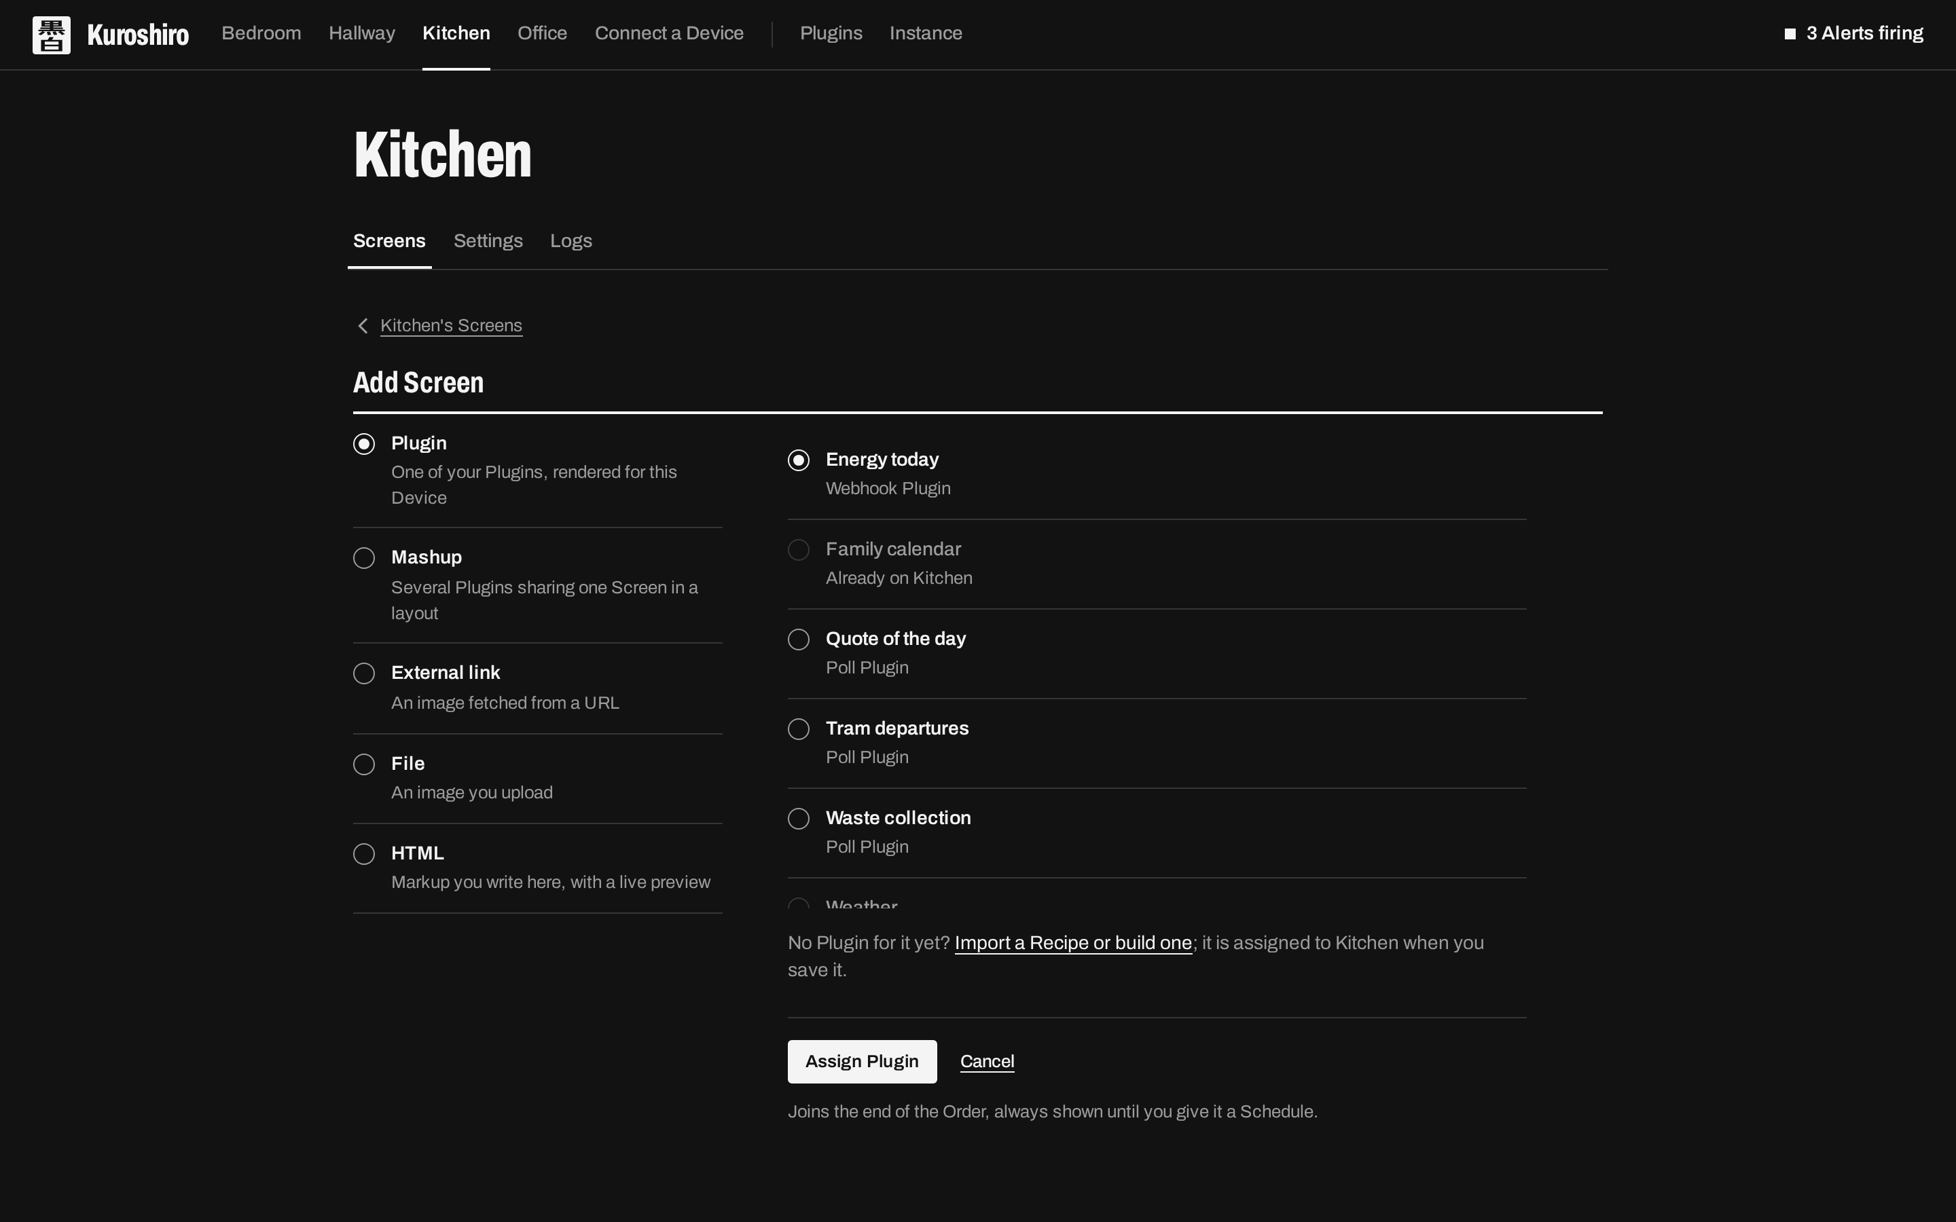Click the Kuroshiro logo icon
The image size is (1956, 1222).
point(51,35)
